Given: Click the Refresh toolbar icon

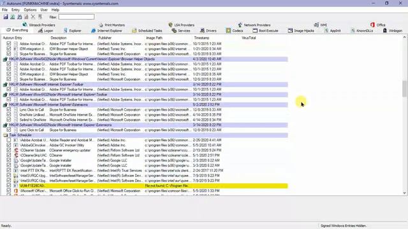Looking at the screenshot, I should (13, 17).
